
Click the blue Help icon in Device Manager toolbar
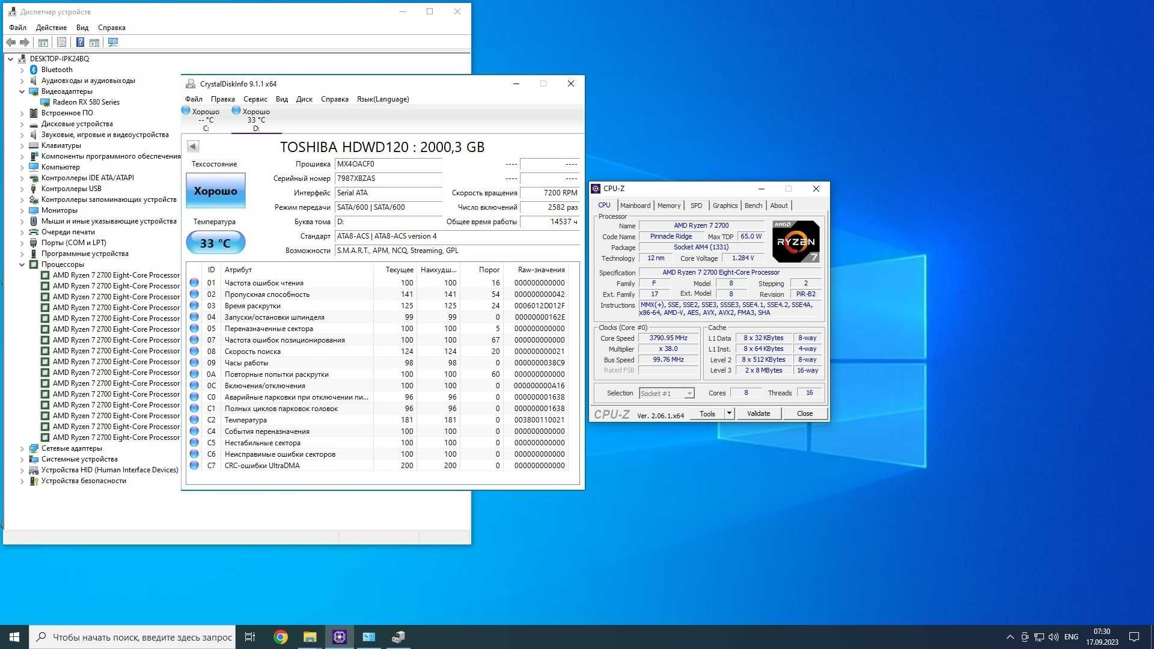79,42
